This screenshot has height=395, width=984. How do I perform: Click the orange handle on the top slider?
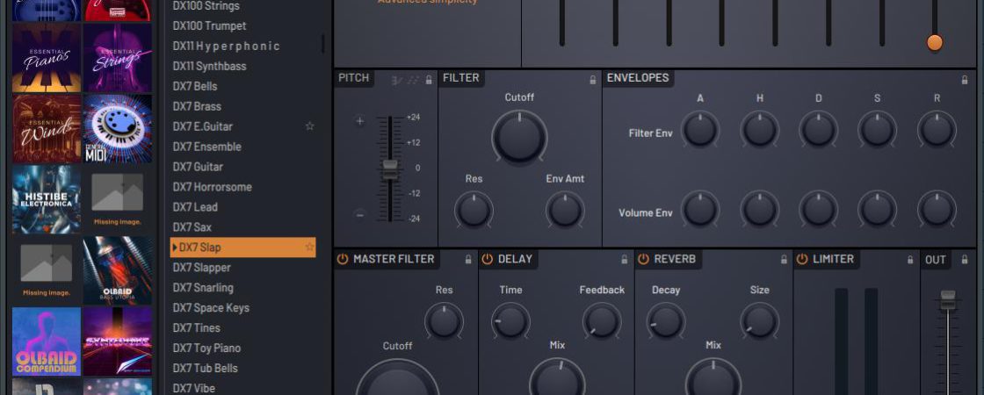[x=935, y=43]
